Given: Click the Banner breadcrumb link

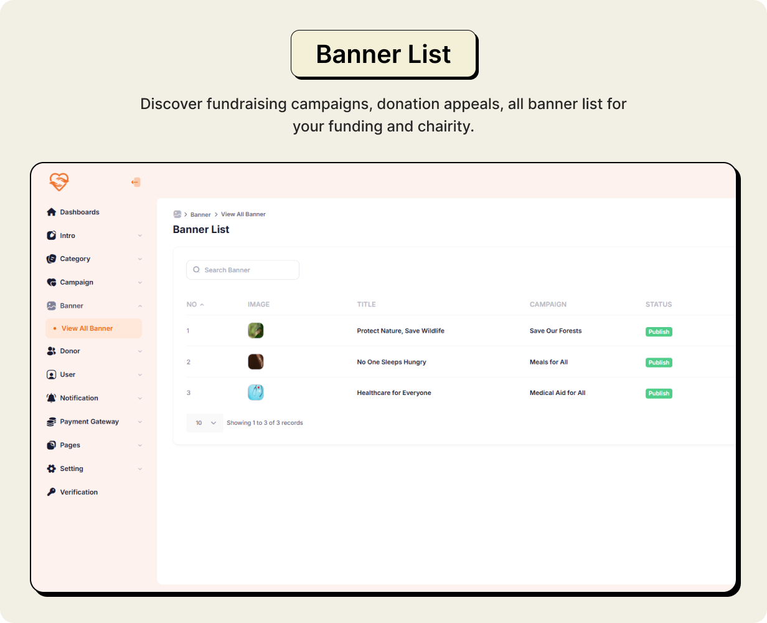Looking at the screenshot, I should (200, 214).
